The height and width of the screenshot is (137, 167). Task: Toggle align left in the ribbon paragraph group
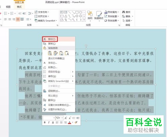6,19
